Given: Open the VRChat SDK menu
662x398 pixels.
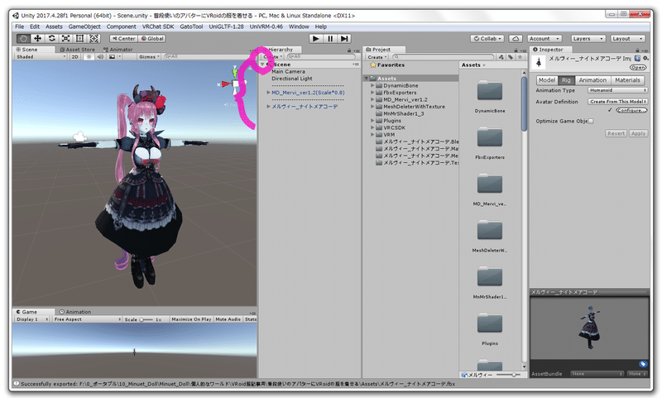Looking at the screenshot, I should [158, 26].
